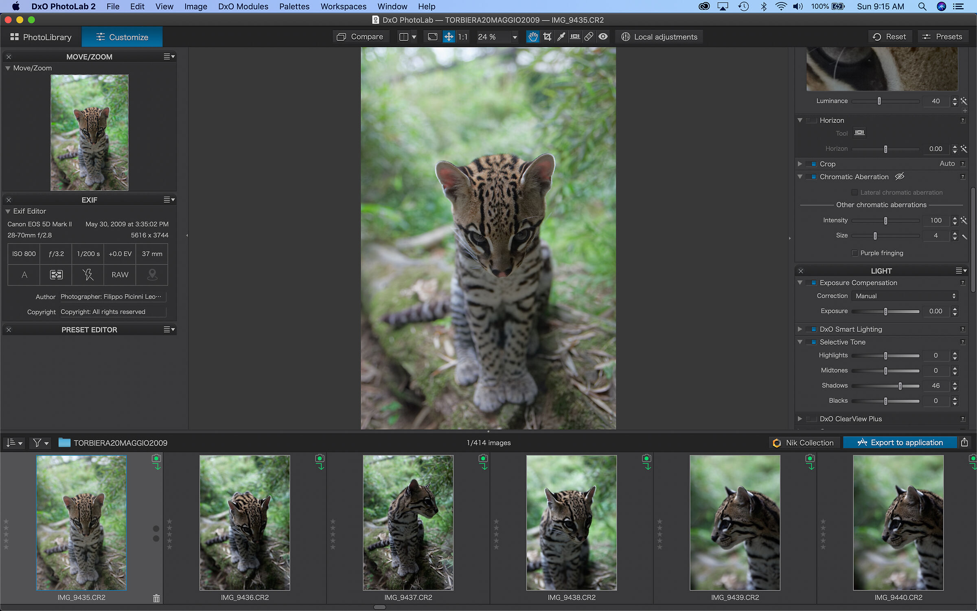Toggle the eye preview icon in toolbar
977x611 pixels.
pos(603,37)
